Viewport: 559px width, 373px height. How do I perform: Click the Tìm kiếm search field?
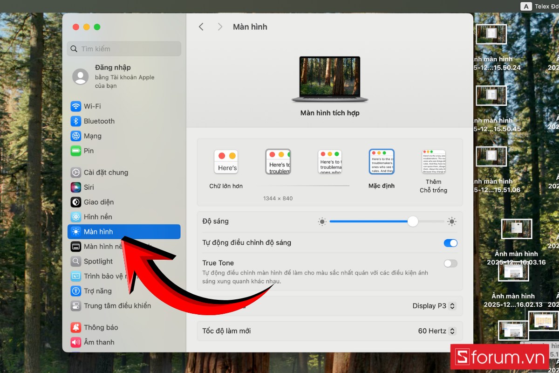pyautogui.click(x=124, y=49)
